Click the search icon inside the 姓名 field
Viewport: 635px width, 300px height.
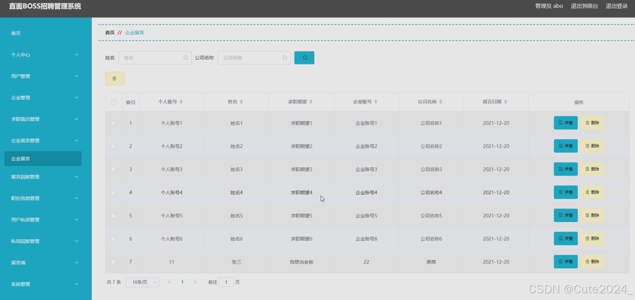185,58
